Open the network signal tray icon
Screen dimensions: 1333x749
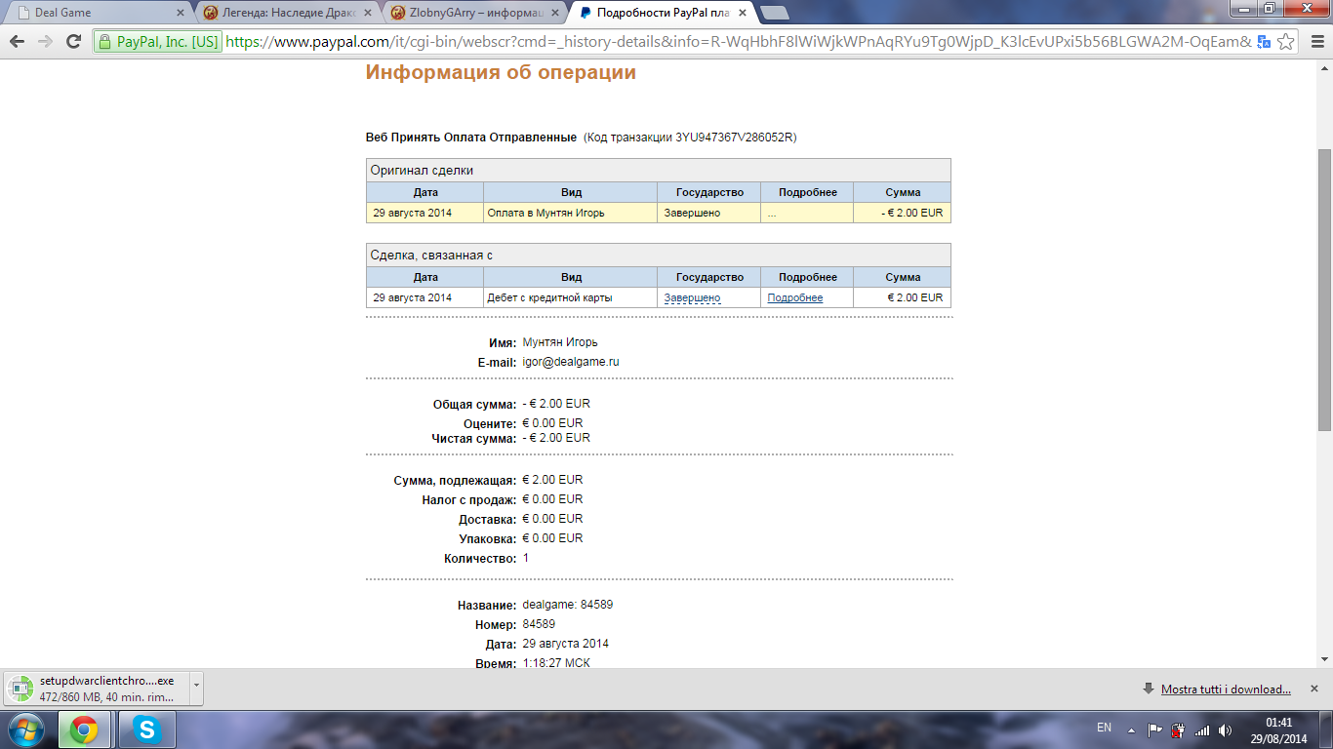click(x=1202, y=729)
